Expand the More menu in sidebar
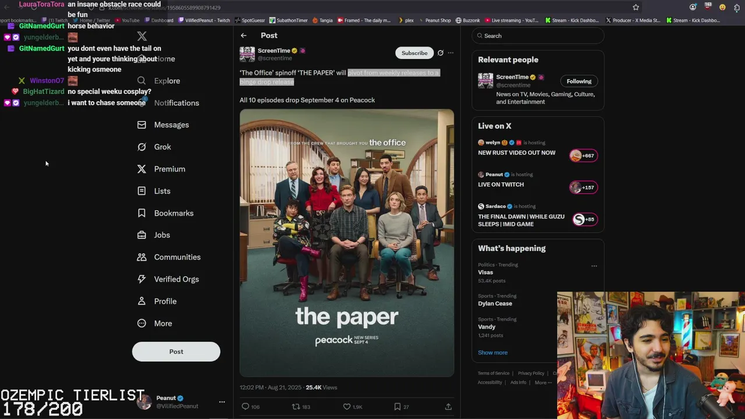This screenshot has height=419, width=745. pos(155,324)
